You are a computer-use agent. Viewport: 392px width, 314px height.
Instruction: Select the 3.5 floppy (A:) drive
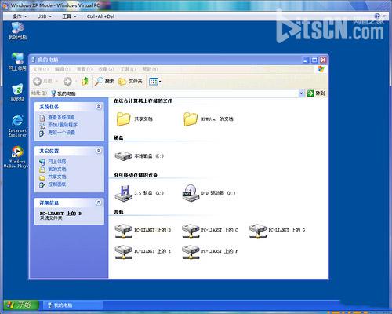[x=140, y=193]
